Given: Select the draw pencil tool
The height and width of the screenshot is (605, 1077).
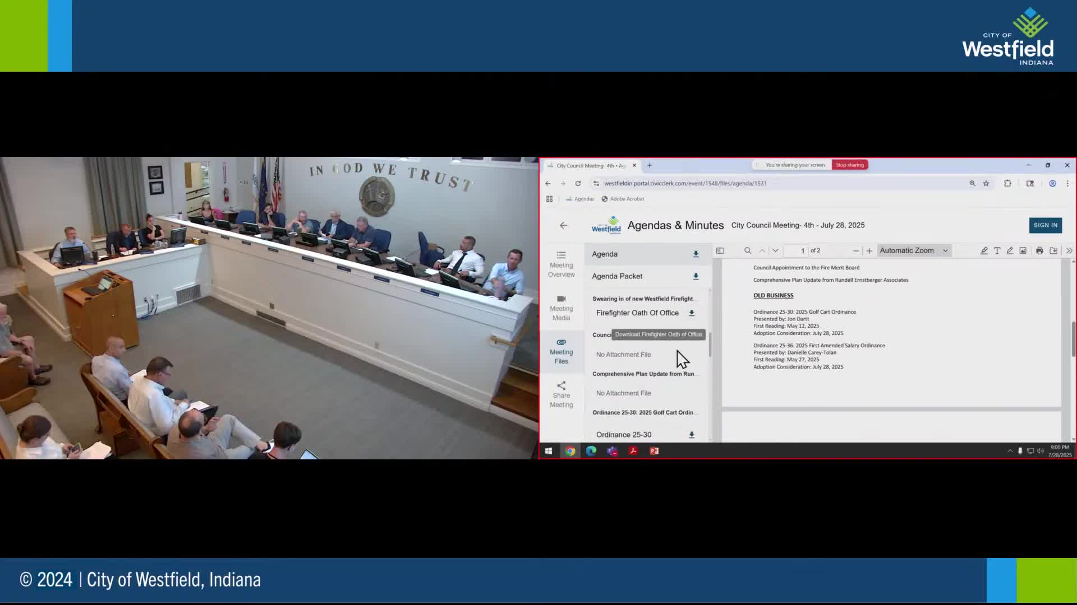Looking at the screenshot, I should [1010, 250].
